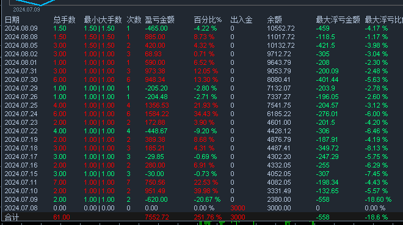This screenshot has width=403, height=225.
Task: Select the 2024.08.01 date cell
Action: pyautogui.click(x=21, y=62)
